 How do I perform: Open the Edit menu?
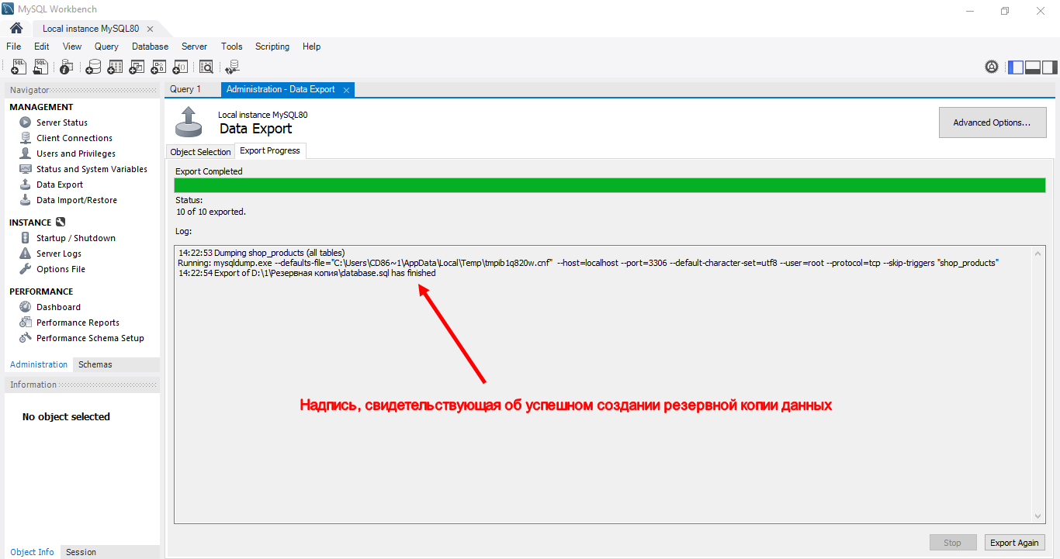pyautogui.click(x=42, y=47)
